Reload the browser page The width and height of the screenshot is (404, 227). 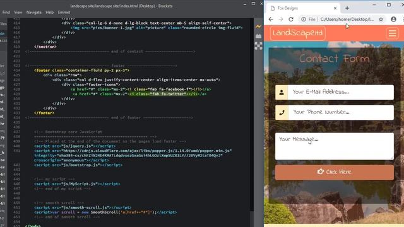click(x=291, y=20)
